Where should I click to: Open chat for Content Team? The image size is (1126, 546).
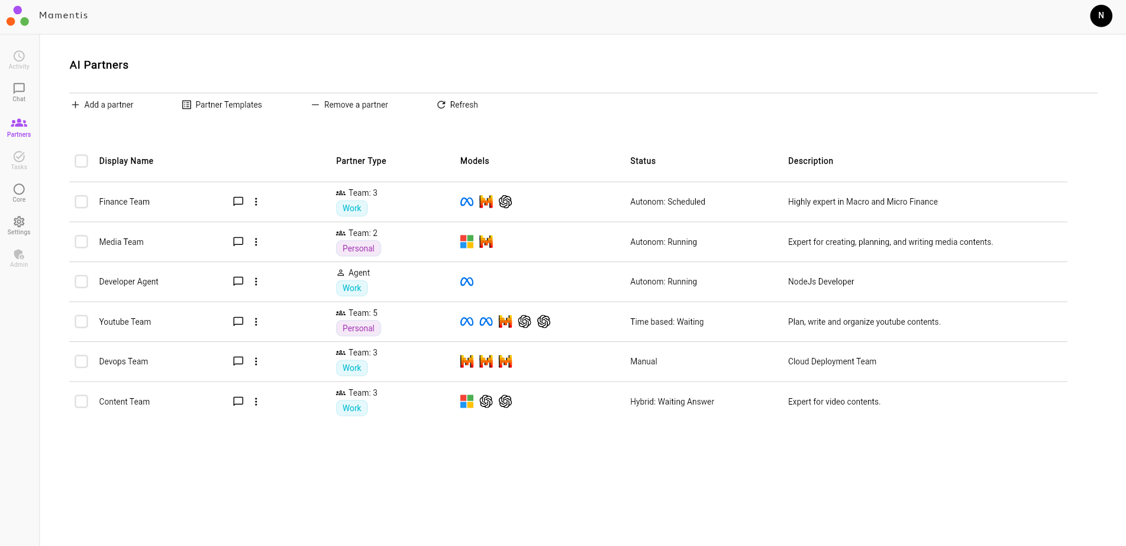pyautogui.click(x=238, y=402)
